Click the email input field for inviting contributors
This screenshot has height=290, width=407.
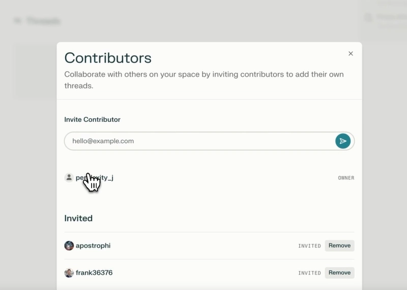tap(209, 141)
